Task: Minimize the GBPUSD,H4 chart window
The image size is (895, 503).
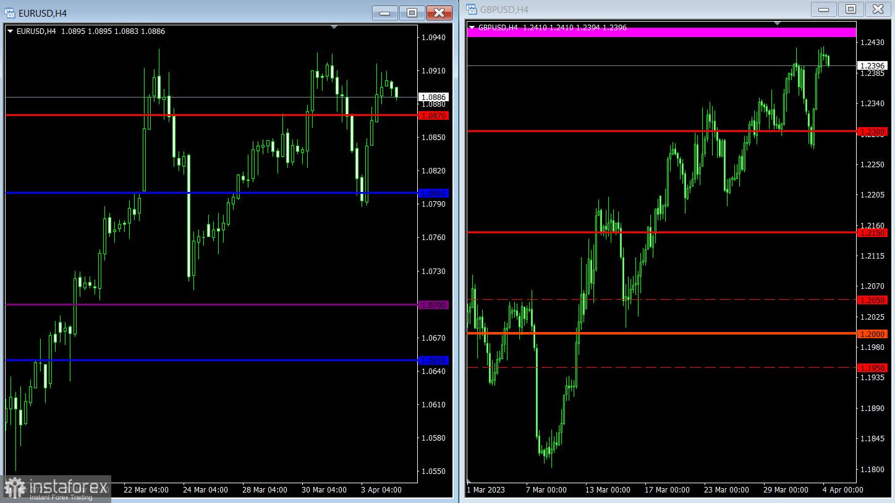Action: point(823,9)
